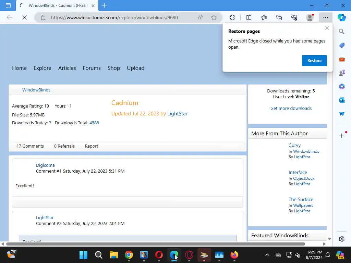Add this page to favorites star
This screenshot has height=263, width=351.
[214, 17]
